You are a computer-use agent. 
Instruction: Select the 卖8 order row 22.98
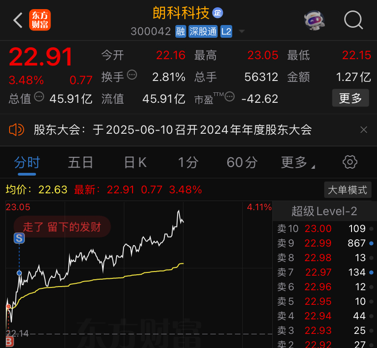point(325,257)
